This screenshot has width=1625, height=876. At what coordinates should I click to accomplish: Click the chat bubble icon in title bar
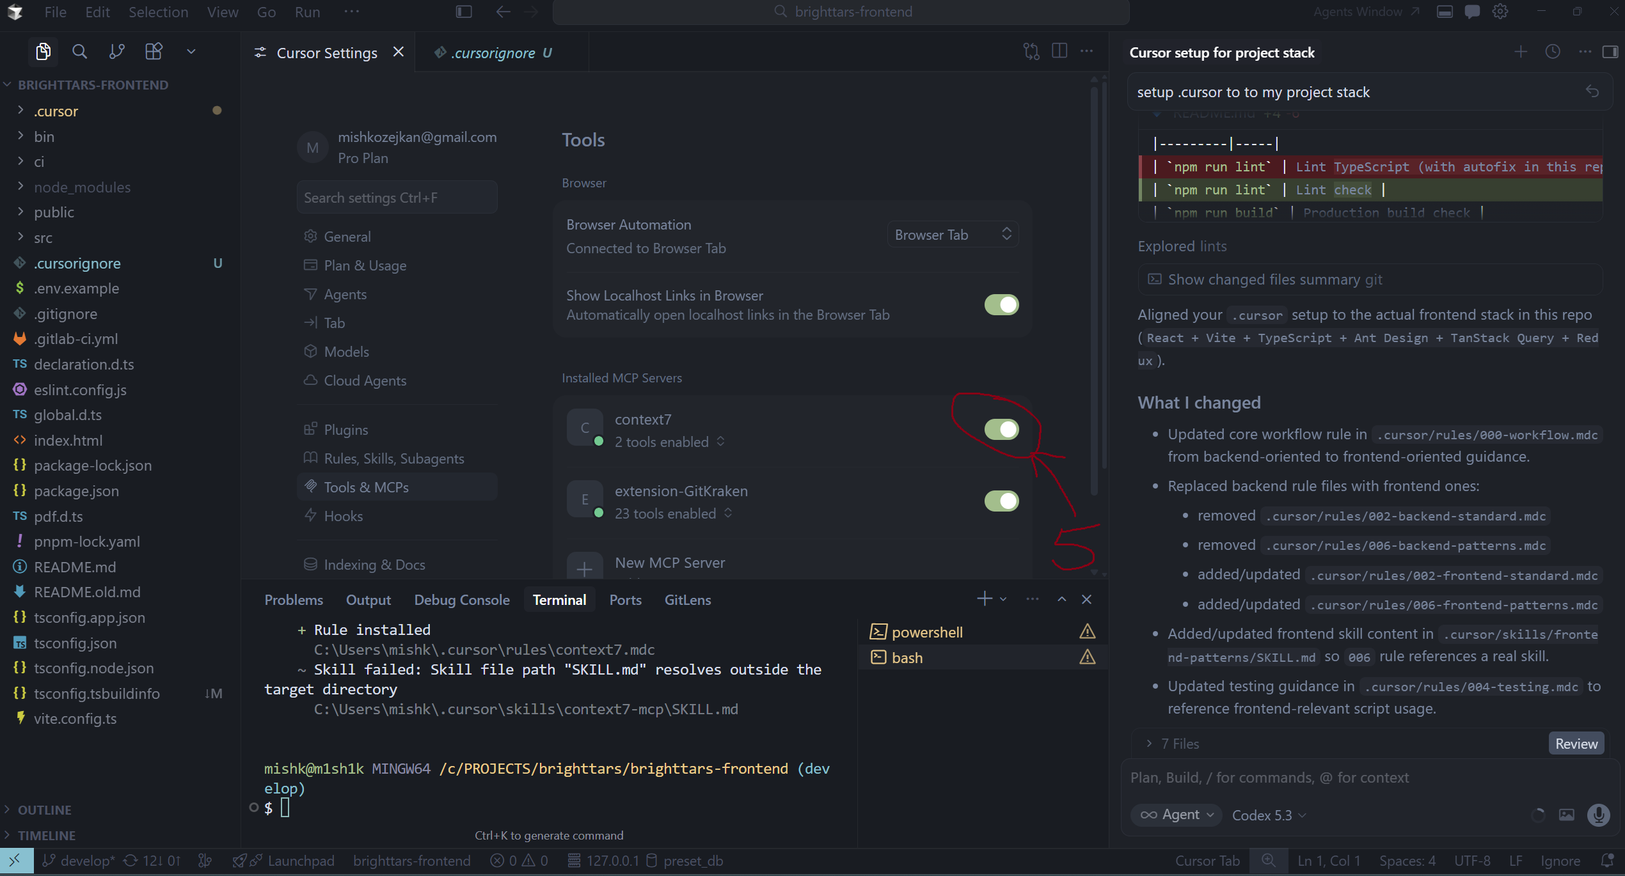coord(1472,12)
